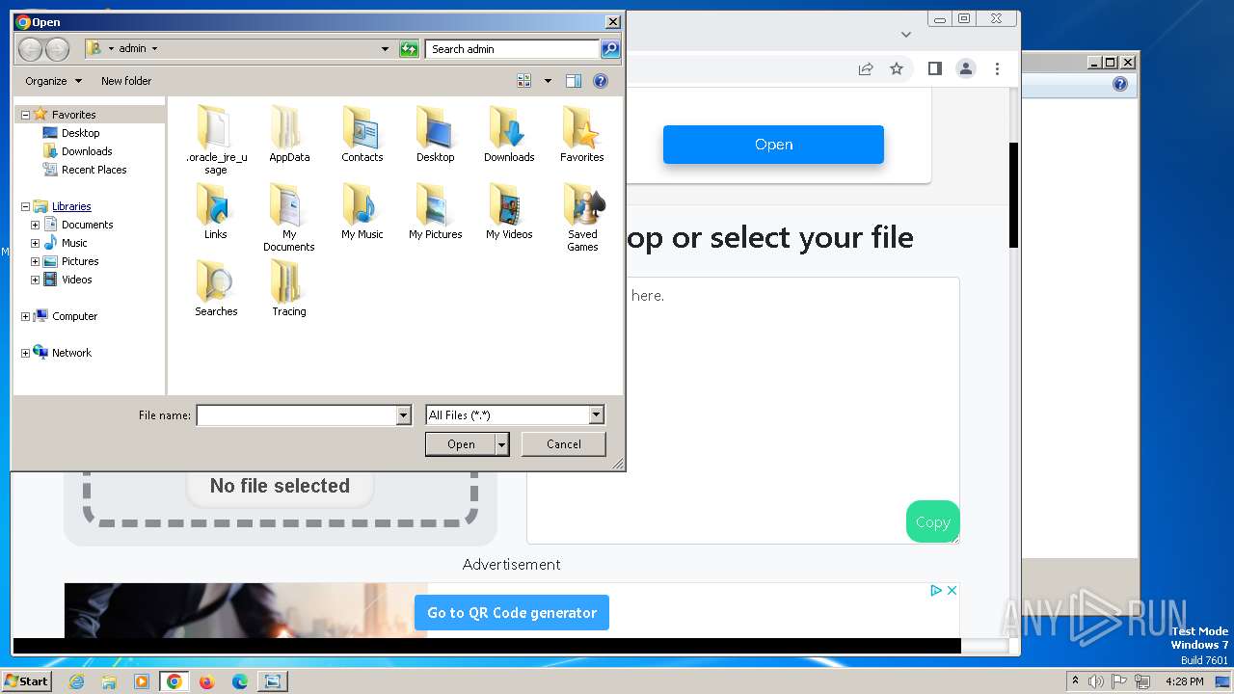Screen dimensions: 1234x694
Task: Select the Favorites folder in file list
Action: pyautogui.click(x=582, y=134)
